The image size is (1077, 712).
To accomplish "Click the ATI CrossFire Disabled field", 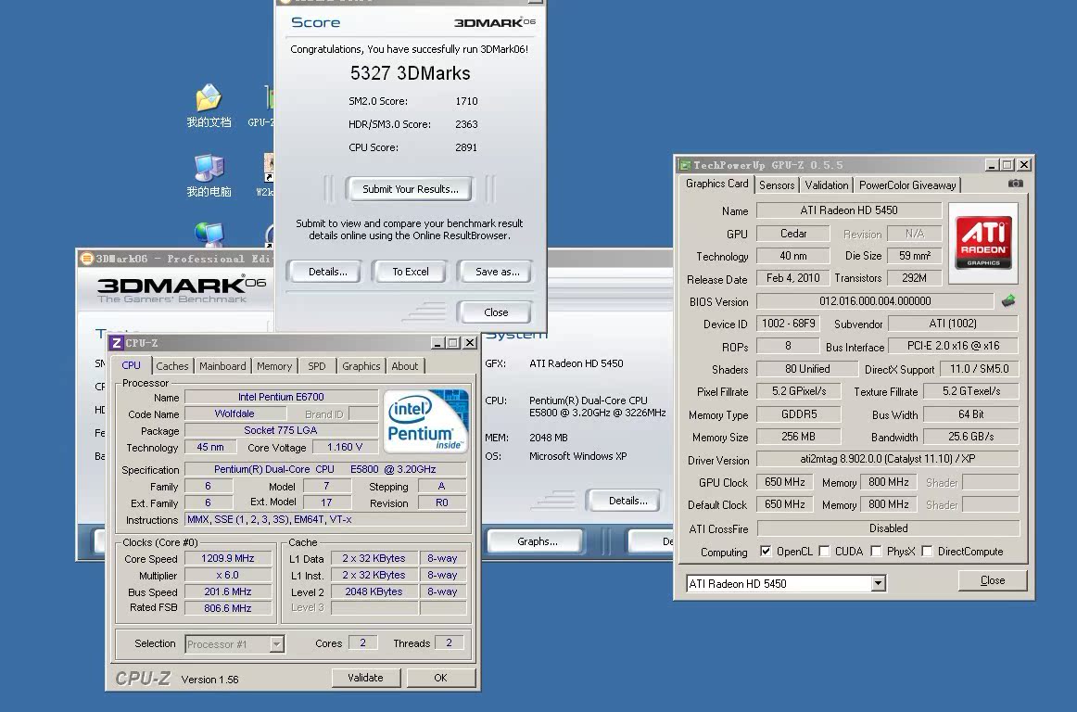I will click(888, 528).
